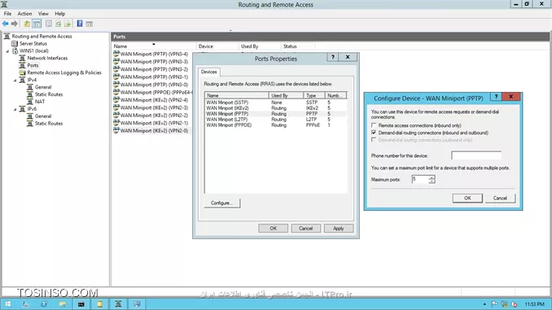This screenshot has height=310, width=552.
Task: Open the View menu
Action: (x=43, y=13)
